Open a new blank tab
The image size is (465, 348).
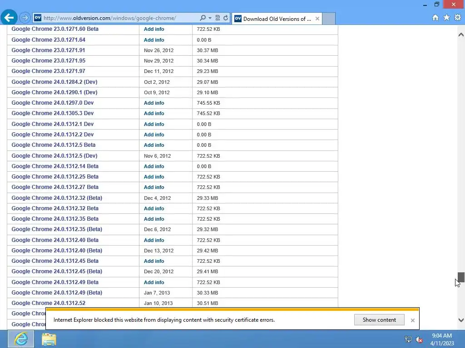coord(329,19)
